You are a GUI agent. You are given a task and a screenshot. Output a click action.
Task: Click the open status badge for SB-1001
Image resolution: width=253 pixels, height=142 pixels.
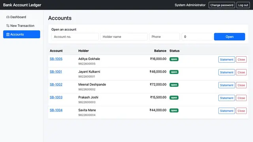[x=174, y=72]
